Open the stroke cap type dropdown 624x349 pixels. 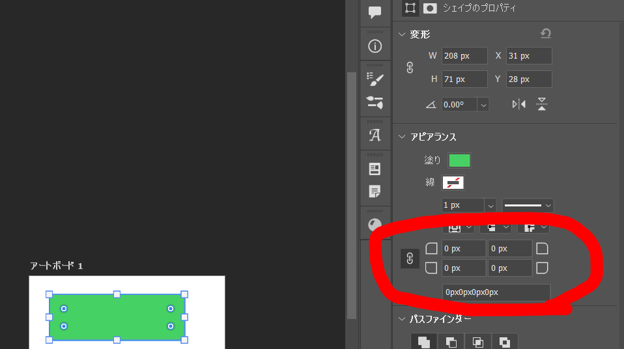(496, 227)
